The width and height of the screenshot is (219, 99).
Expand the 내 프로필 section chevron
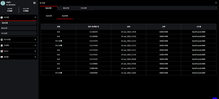35,40
